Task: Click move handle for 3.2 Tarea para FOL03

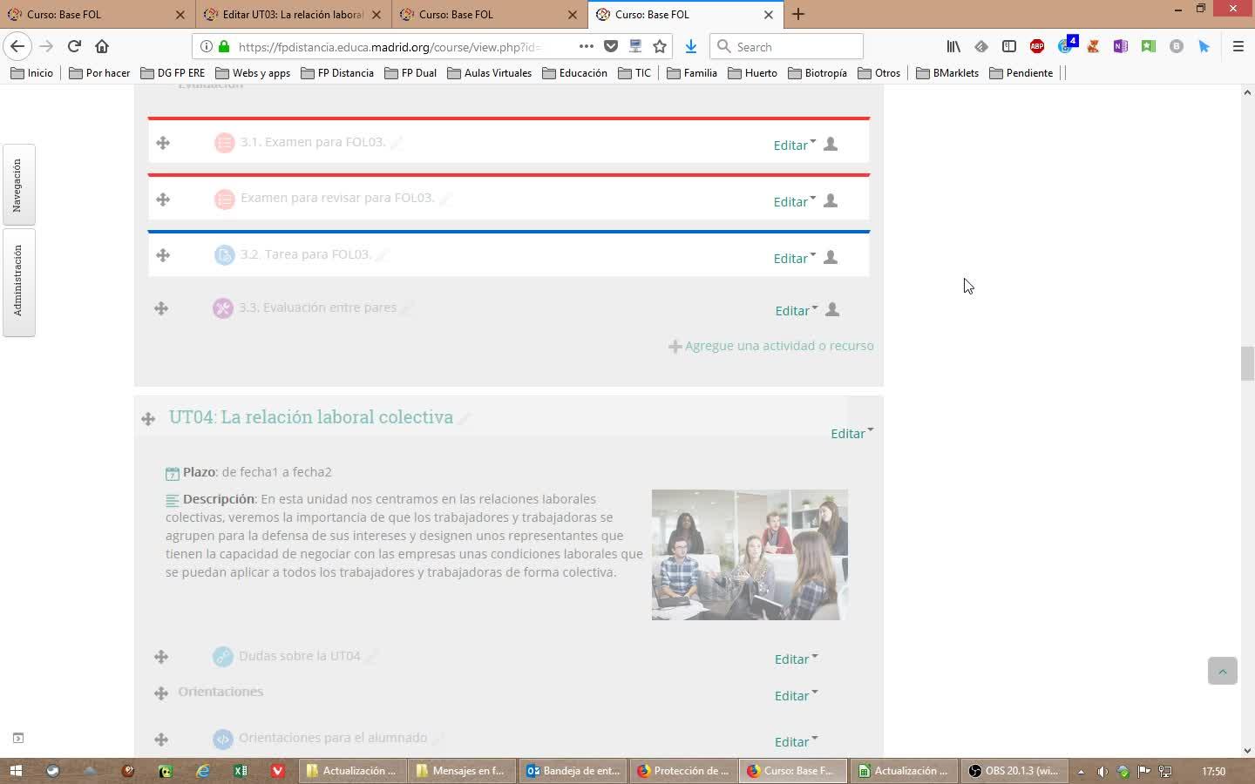Action: [x=163, y=255]
